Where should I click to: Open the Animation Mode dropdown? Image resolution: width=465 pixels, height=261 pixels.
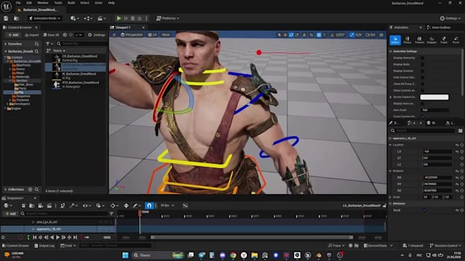[44, 18]
